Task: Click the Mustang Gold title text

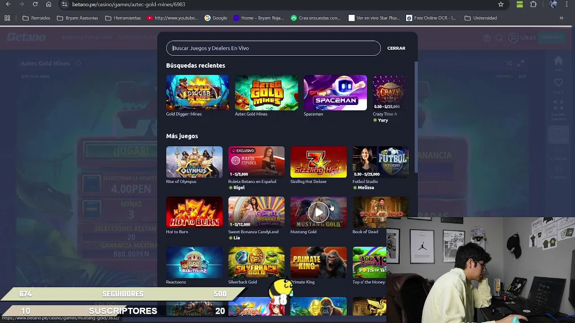Action: (303, 232)
